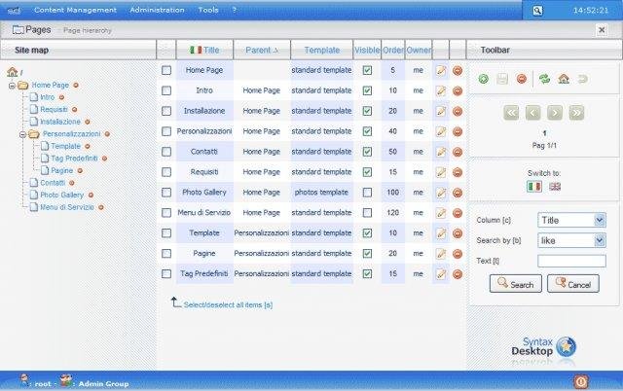Click the search icon in top bar
The width and height of the screenshot is (623, 391).
click(x=537, y=11)
